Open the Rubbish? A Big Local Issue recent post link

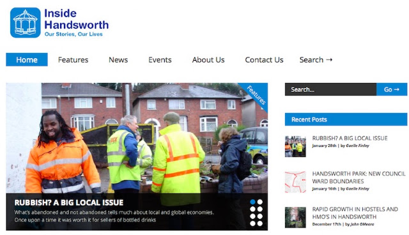coord(350,138)
